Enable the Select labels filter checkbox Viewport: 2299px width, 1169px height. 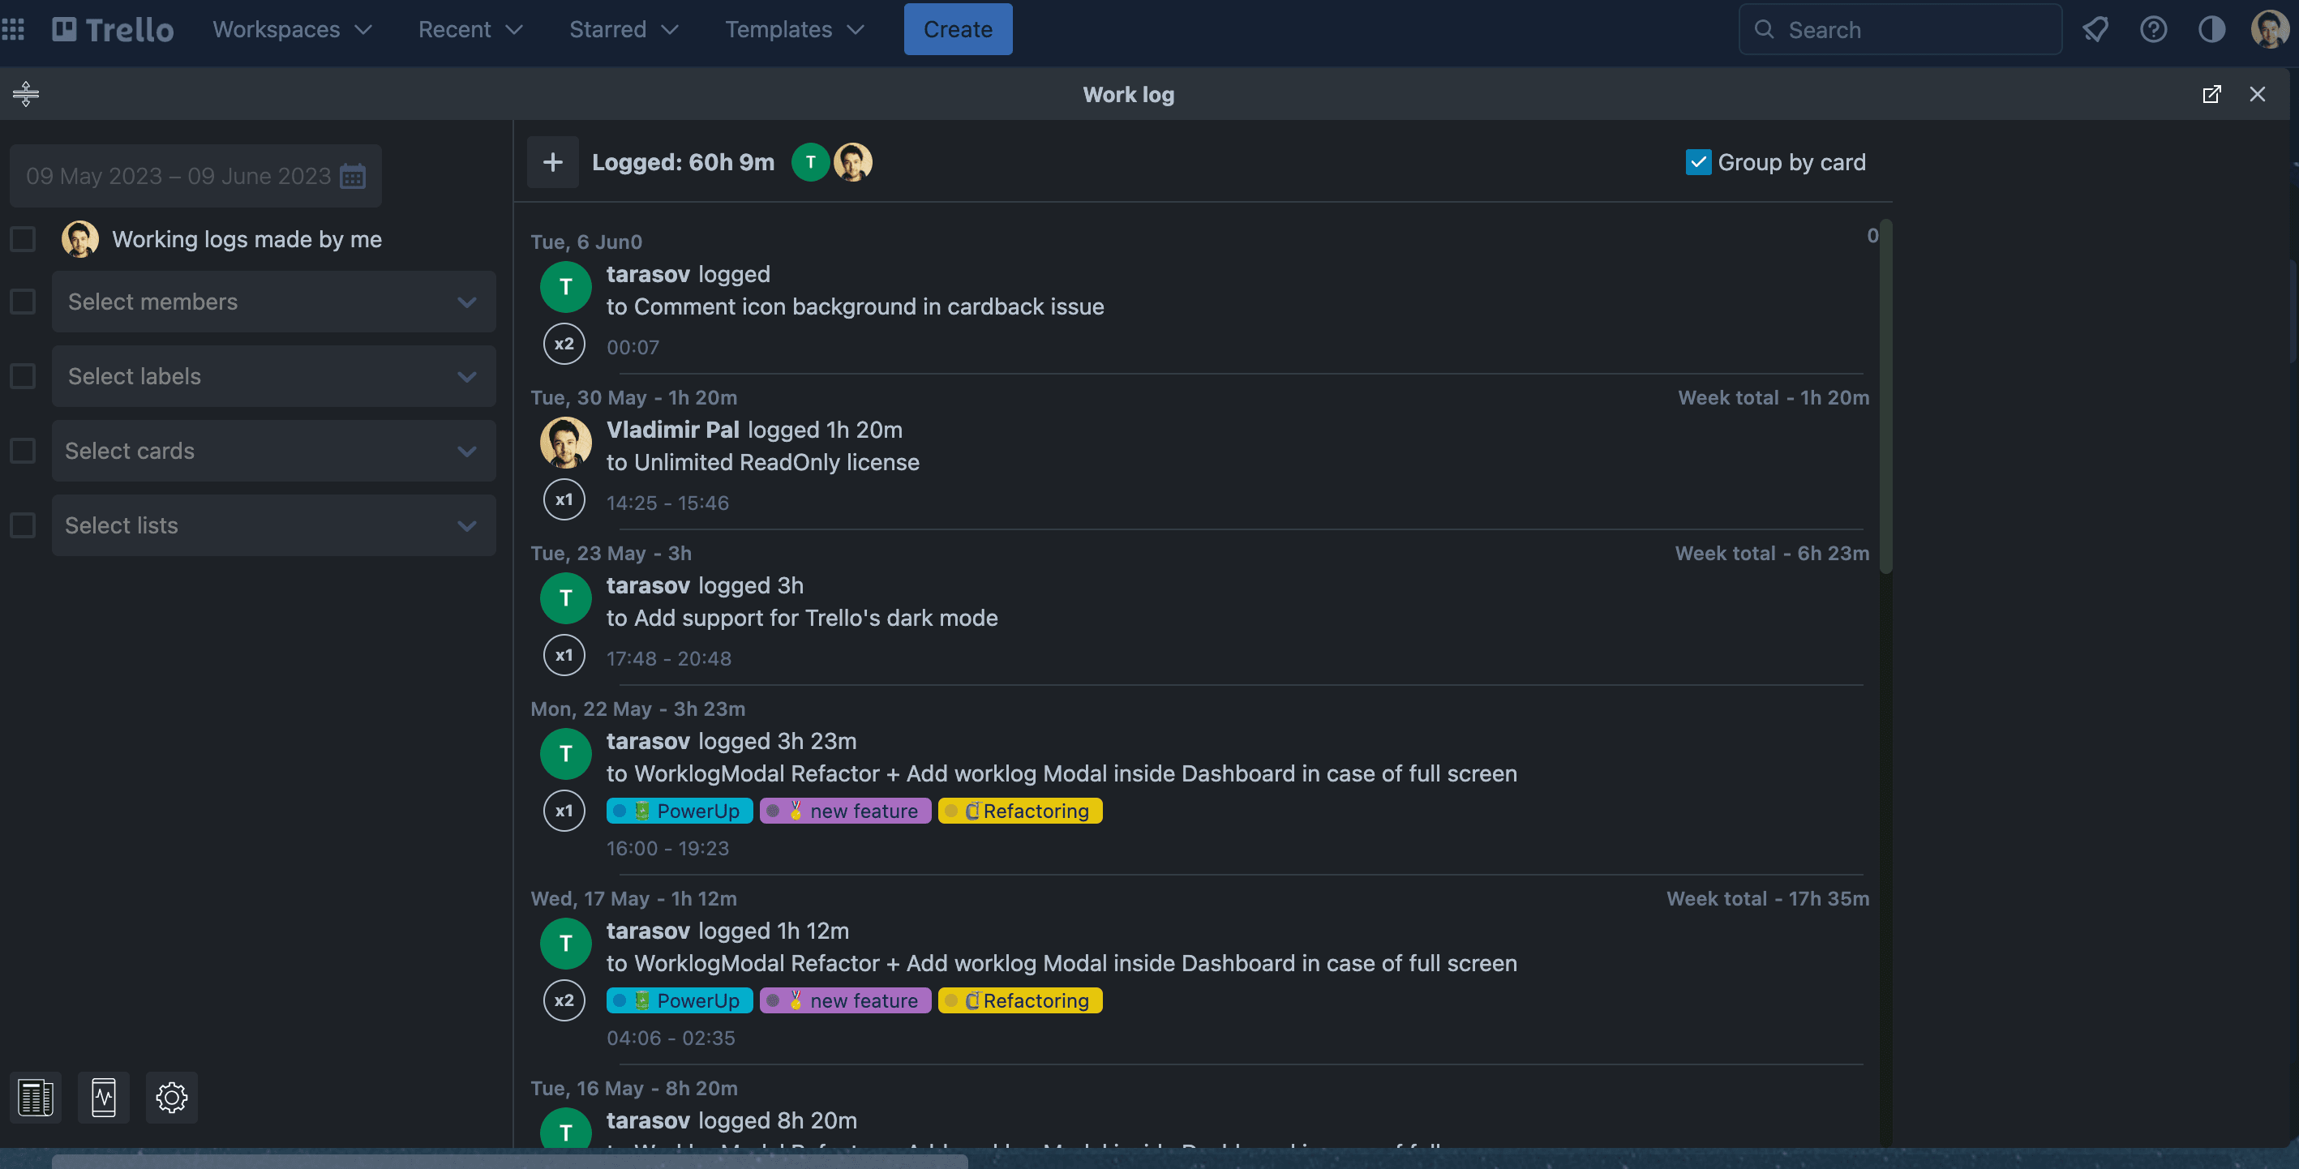tap(24, 375)
